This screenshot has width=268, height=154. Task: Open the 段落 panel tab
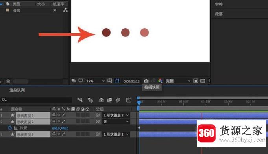click(x=219, y=14)
